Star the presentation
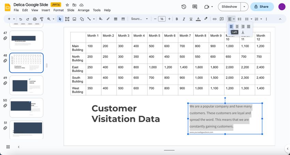Screen dimensions: 290x155 pos(67,5)
